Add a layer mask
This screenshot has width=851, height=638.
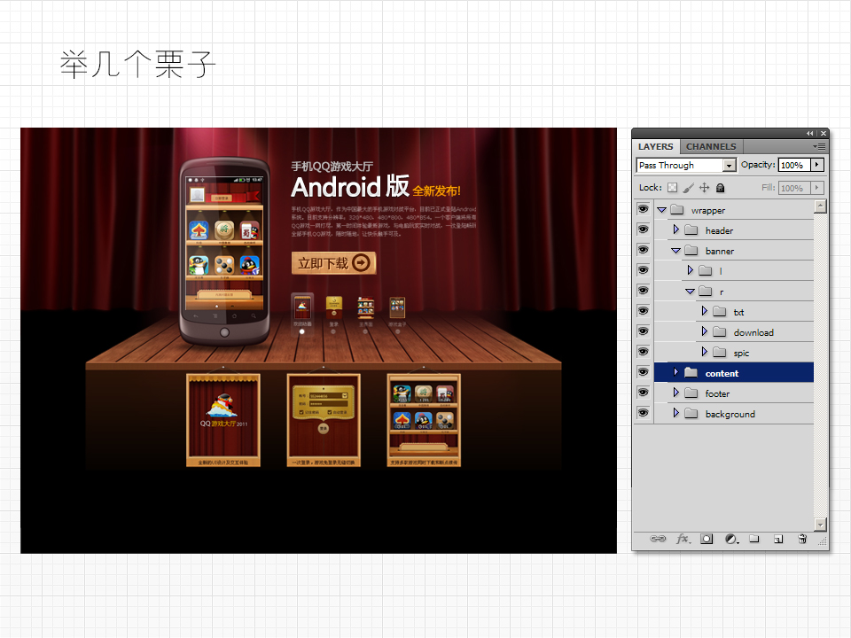707,539
